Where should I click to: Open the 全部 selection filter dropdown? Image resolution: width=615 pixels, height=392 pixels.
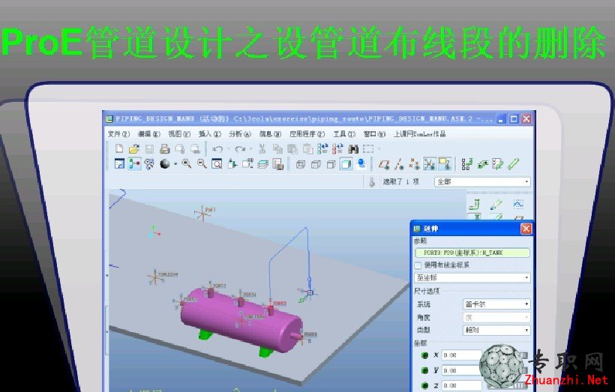pos(482,182)
